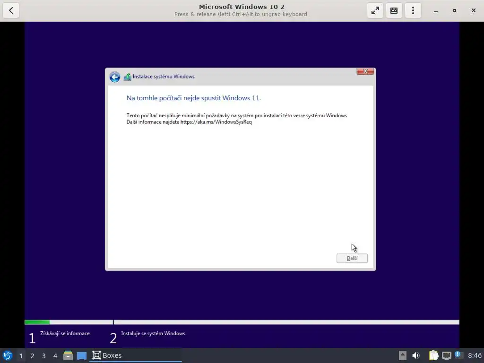Screen dimensions: 484x363
Task: Click the Windows setup installer icon
Action: click(x=127, y=77)
